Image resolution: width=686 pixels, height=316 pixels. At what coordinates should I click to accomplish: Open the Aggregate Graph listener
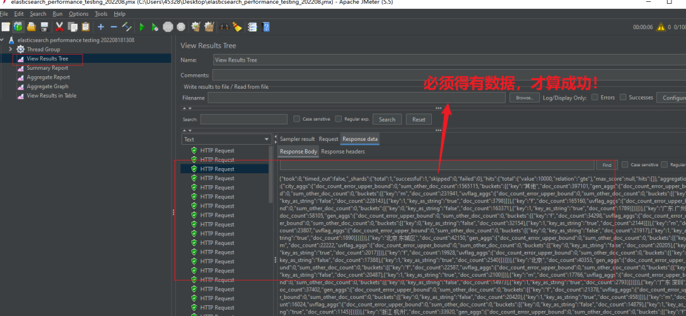coord(48,86)
